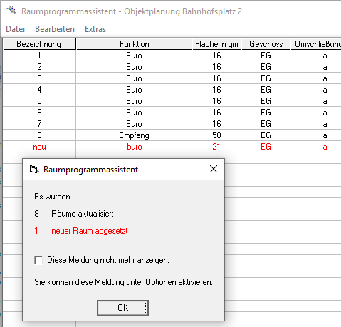Open the Datei menu
This screenshot has width=341, height=327.
coord(15,29)
